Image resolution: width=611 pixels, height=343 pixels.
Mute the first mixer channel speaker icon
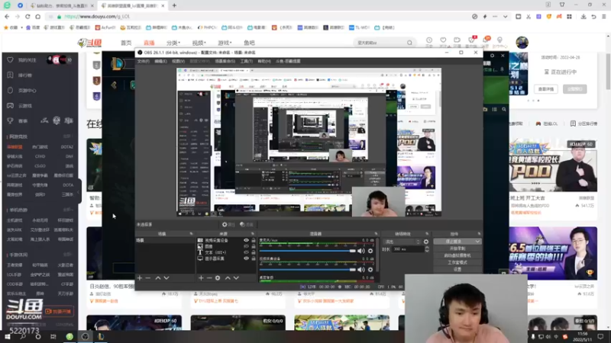coord(361,251)
